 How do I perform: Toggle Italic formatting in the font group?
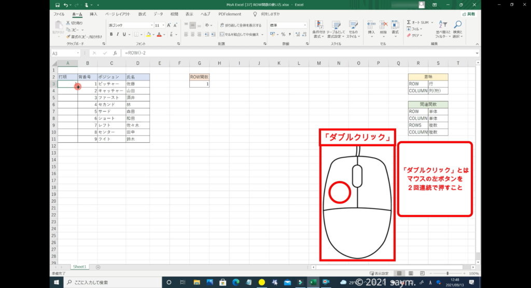pos(118,34)
